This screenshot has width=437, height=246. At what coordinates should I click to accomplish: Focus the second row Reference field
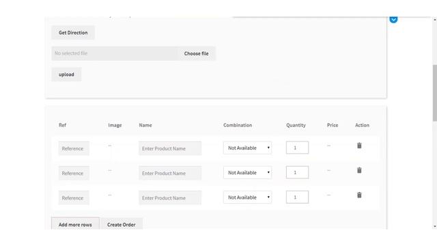point(74,173)
